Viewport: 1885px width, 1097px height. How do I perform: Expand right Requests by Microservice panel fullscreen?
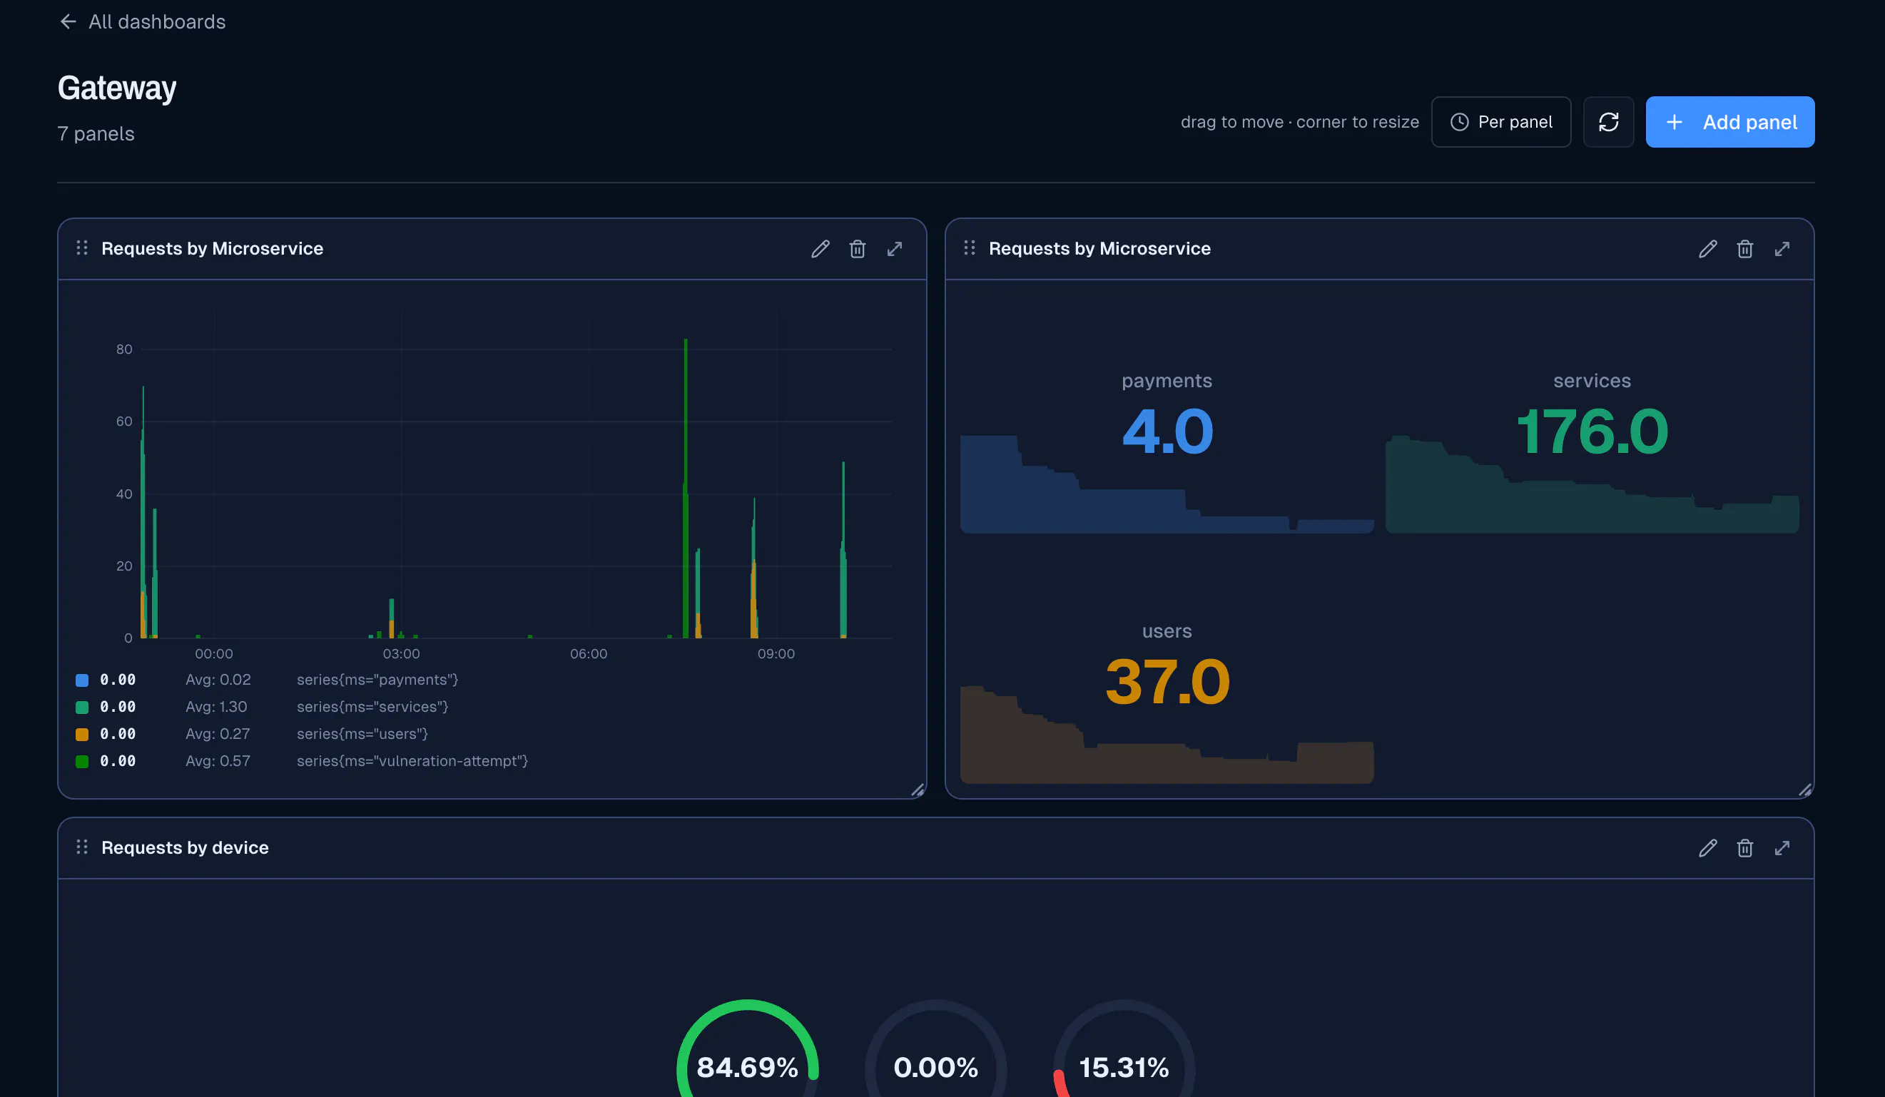[x=1782, y=249]
